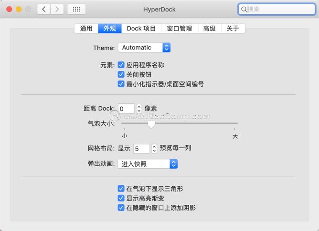319x231 pixels.
Task: Uncheck 在气泡下显示三角形 option
Action: [121, 189]
